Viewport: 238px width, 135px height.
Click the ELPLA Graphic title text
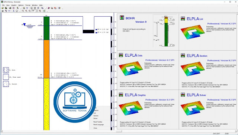point(135,95)
